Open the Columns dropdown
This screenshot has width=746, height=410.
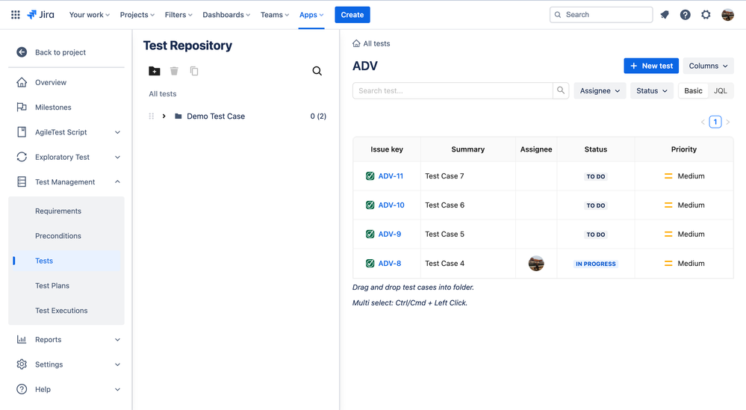(x=709, y=66)
